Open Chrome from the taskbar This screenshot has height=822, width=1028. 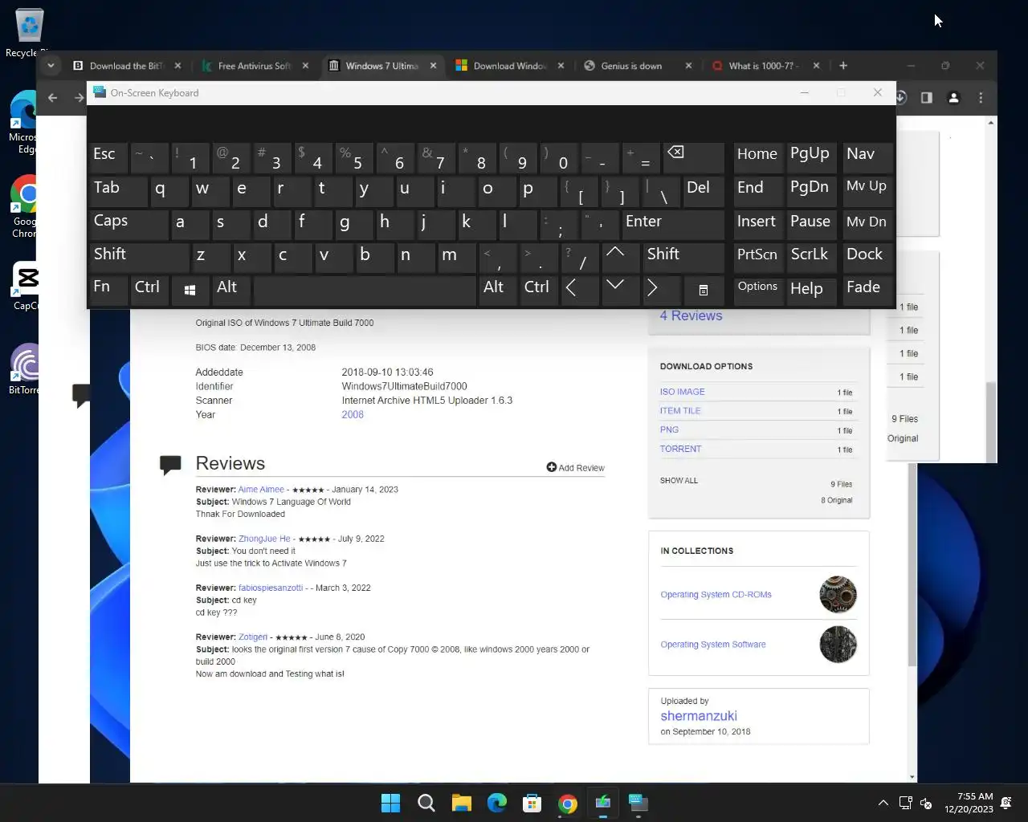click(x=568, y=803)
